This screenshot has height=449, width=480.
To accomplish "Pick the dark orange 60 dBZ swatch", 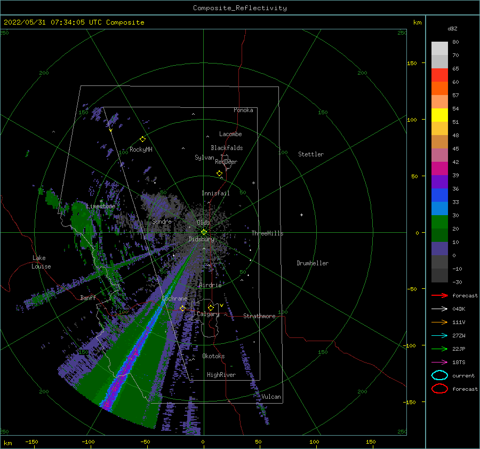I will click(439, 88).
